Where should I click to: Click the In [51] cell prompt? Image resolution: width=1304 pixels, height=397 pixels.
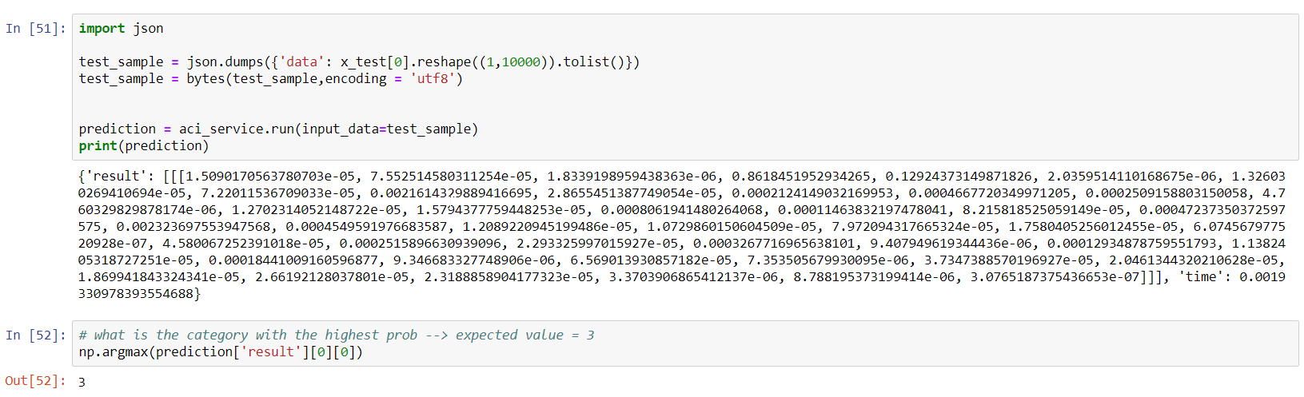coord(35,29)
